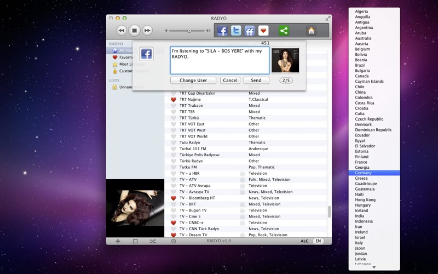Click the Change User button
The image size is (438, 274).
click(x=193, y=81)
